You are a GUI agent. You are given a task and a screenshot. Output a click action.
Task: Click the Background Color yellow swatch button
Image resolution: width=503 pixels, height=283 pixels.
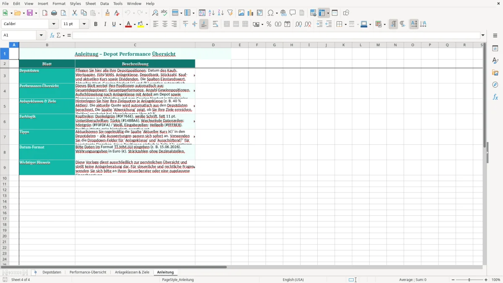tap(141, 24)
